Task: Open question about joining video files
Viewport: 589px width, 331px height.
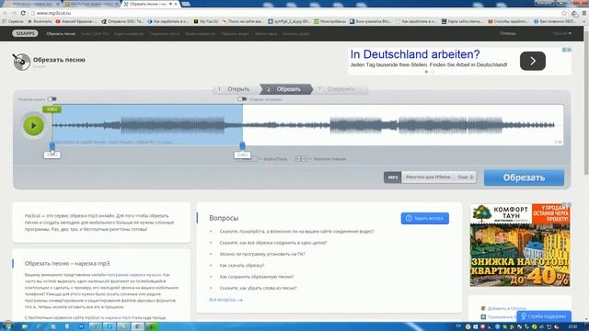Action: (296, 231)
